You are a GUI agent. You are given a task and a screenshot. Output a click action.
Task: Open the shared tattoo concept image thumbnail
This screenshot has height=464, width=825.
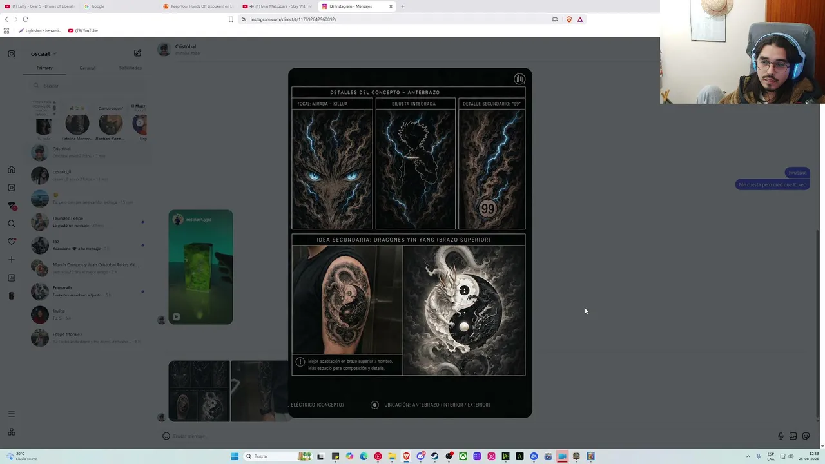click(x=199, y=391)
